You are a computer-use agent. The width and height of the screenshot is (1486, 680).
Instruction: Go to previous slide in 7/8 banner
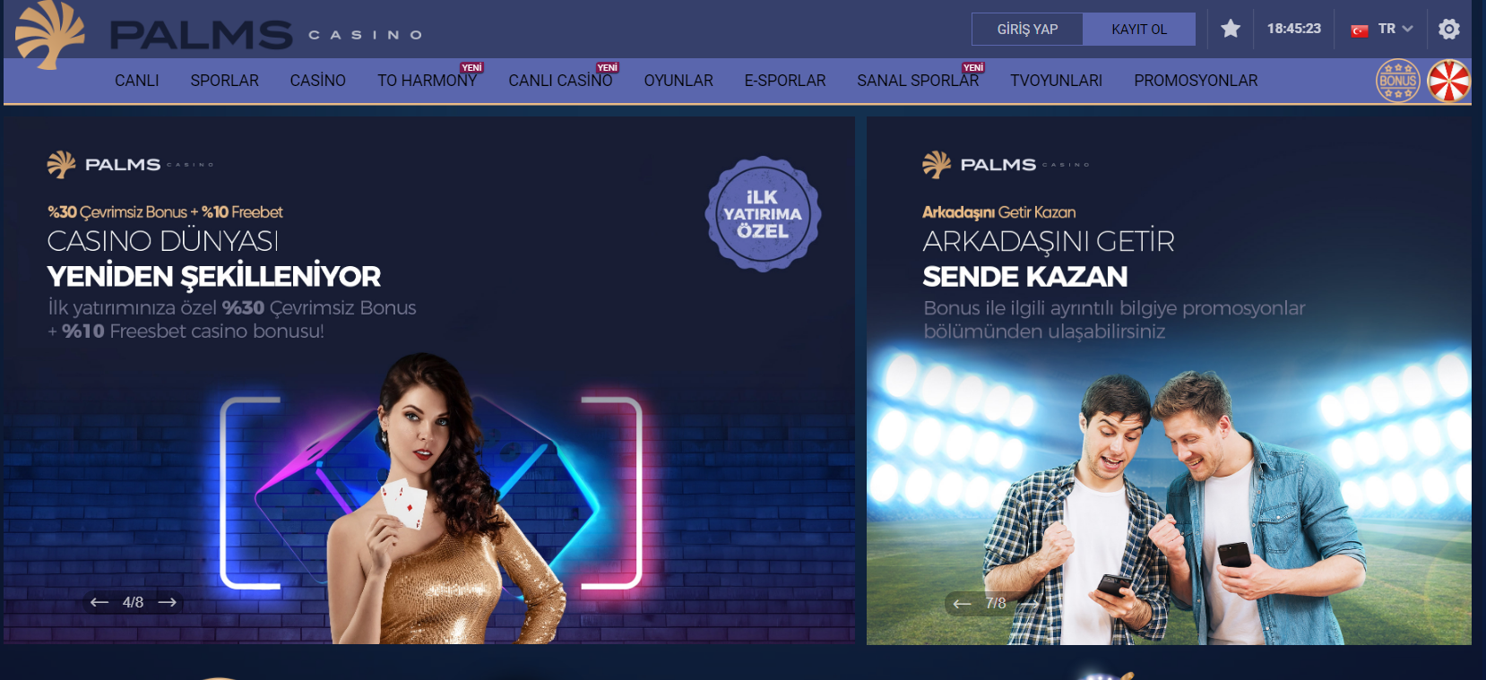pos(963,603)
